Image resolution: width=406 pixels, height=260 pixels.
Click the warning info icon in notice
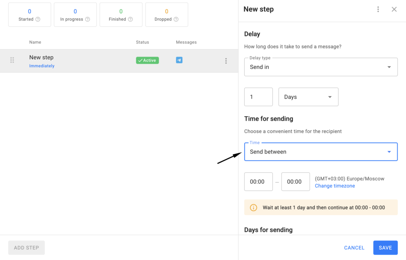(253, 207)
